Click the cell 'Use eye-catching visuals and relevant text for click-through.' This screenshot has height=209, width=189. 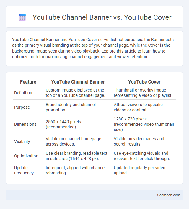tap(144, 156)
